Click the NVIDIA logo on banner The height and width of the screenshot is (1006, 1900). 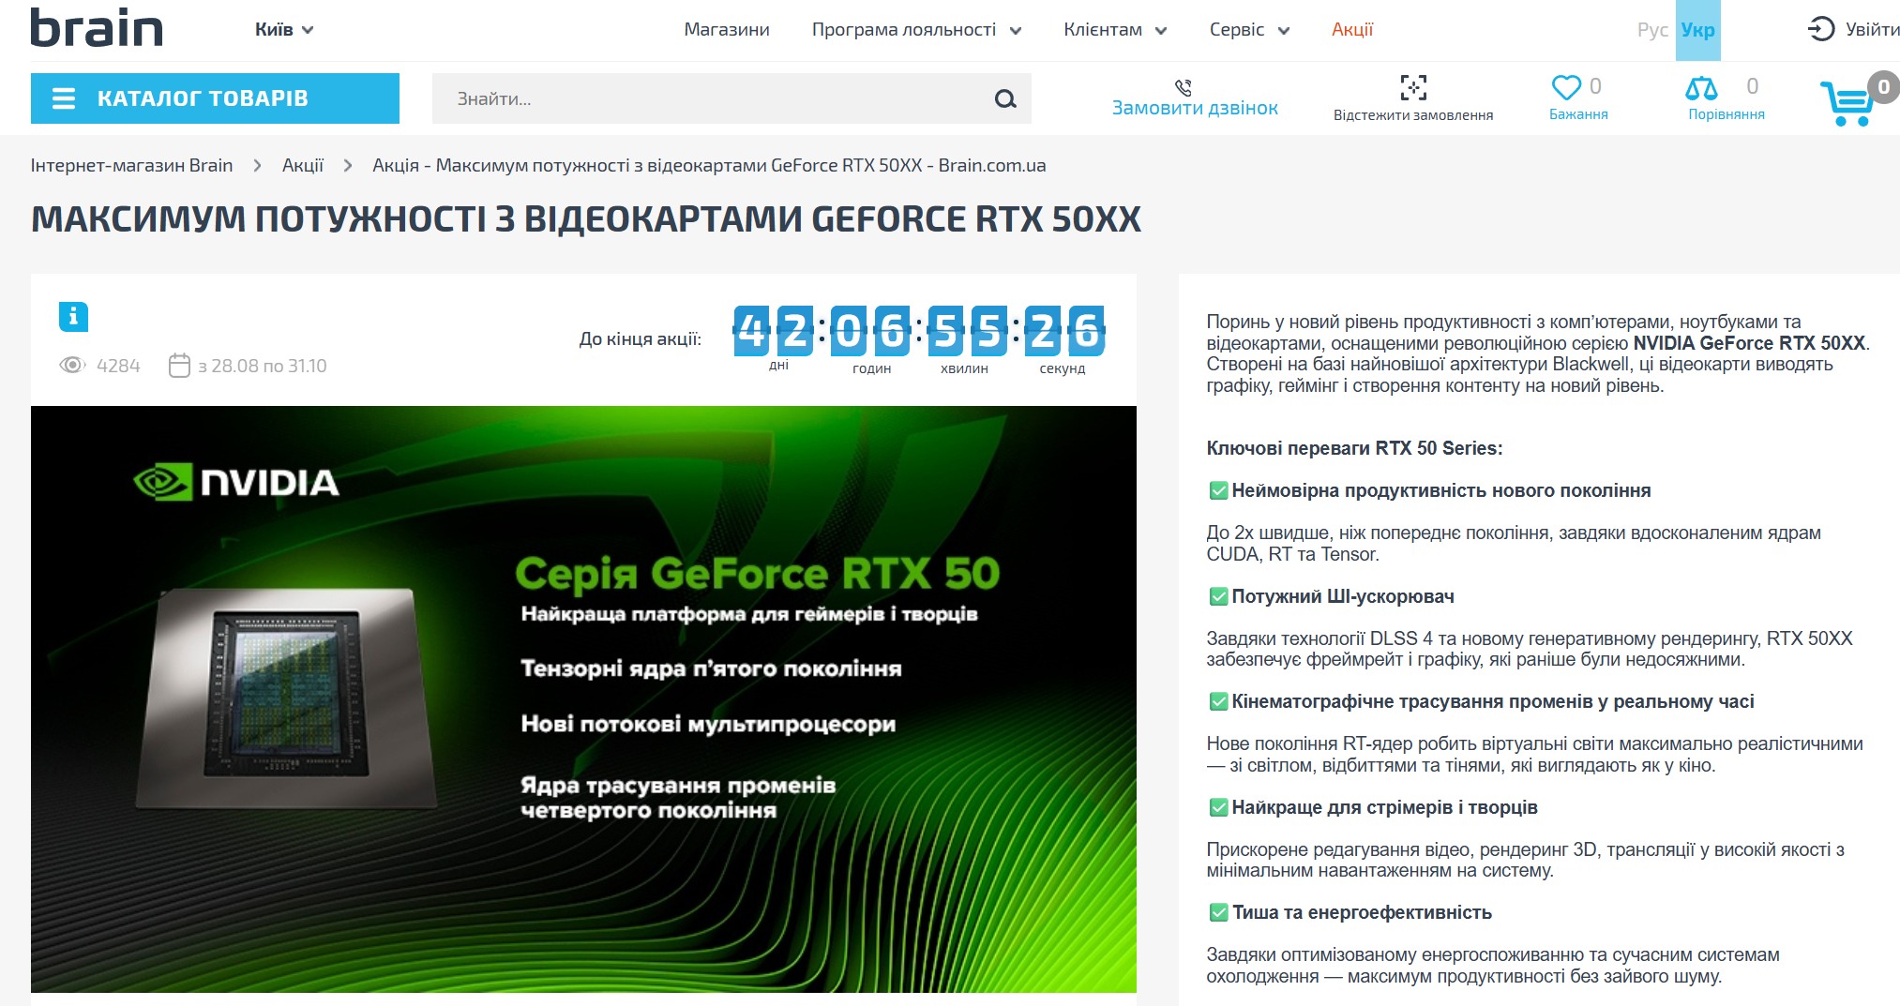click(x=236, y=482)
